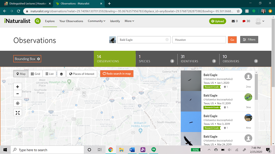
Task: Open Windows Start menu
Action: [5, 150]
